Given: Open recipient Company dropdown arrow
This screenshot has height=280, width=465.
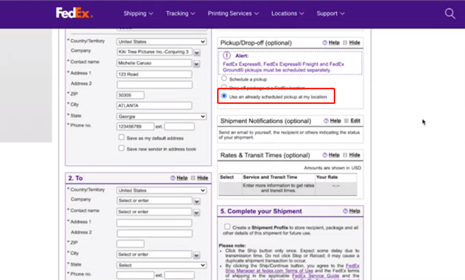Looking at the screenshot, I should 197,202.
